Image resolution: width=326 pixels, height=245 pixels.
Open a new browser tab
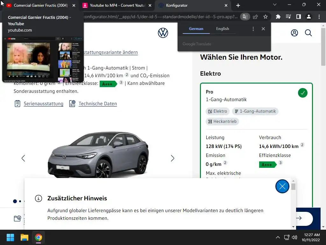238,5
